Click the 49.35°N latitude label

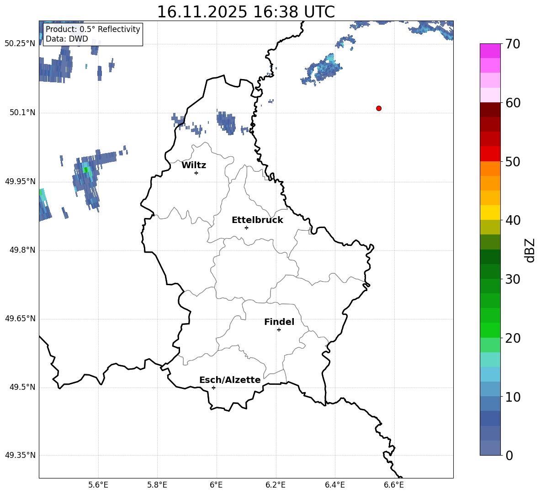pyautogui.click(x=20, y=455)
